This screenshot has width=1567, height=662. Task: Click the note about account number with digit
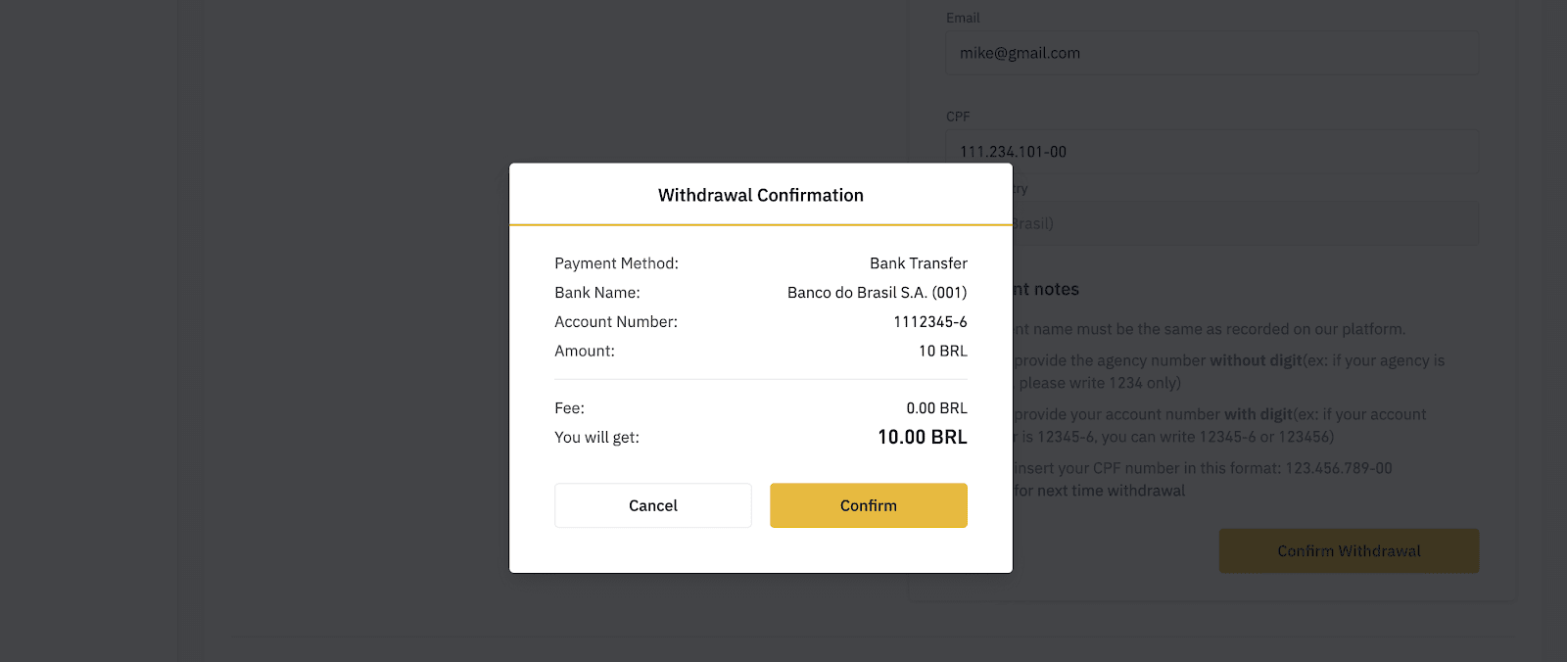[x=1220, y=425]
